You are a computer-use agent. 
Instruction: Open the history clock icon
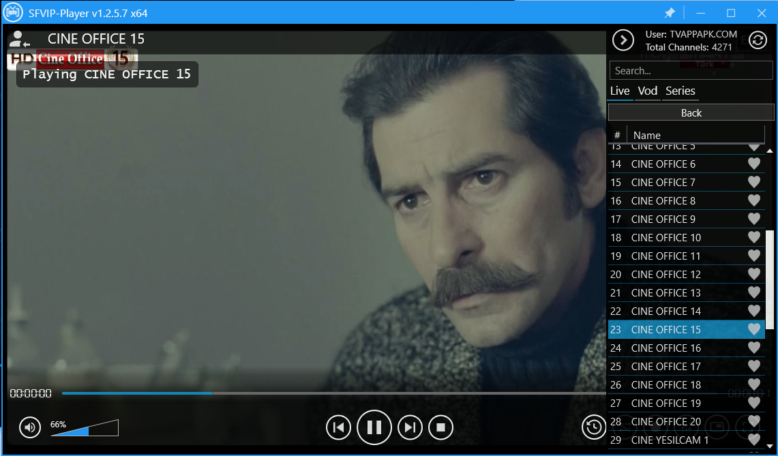tap(594, 427)
